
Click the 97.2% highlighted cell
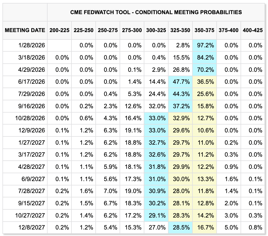204,45
